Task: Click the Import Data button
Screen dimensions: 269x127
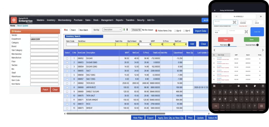Action: click(200, 31)
